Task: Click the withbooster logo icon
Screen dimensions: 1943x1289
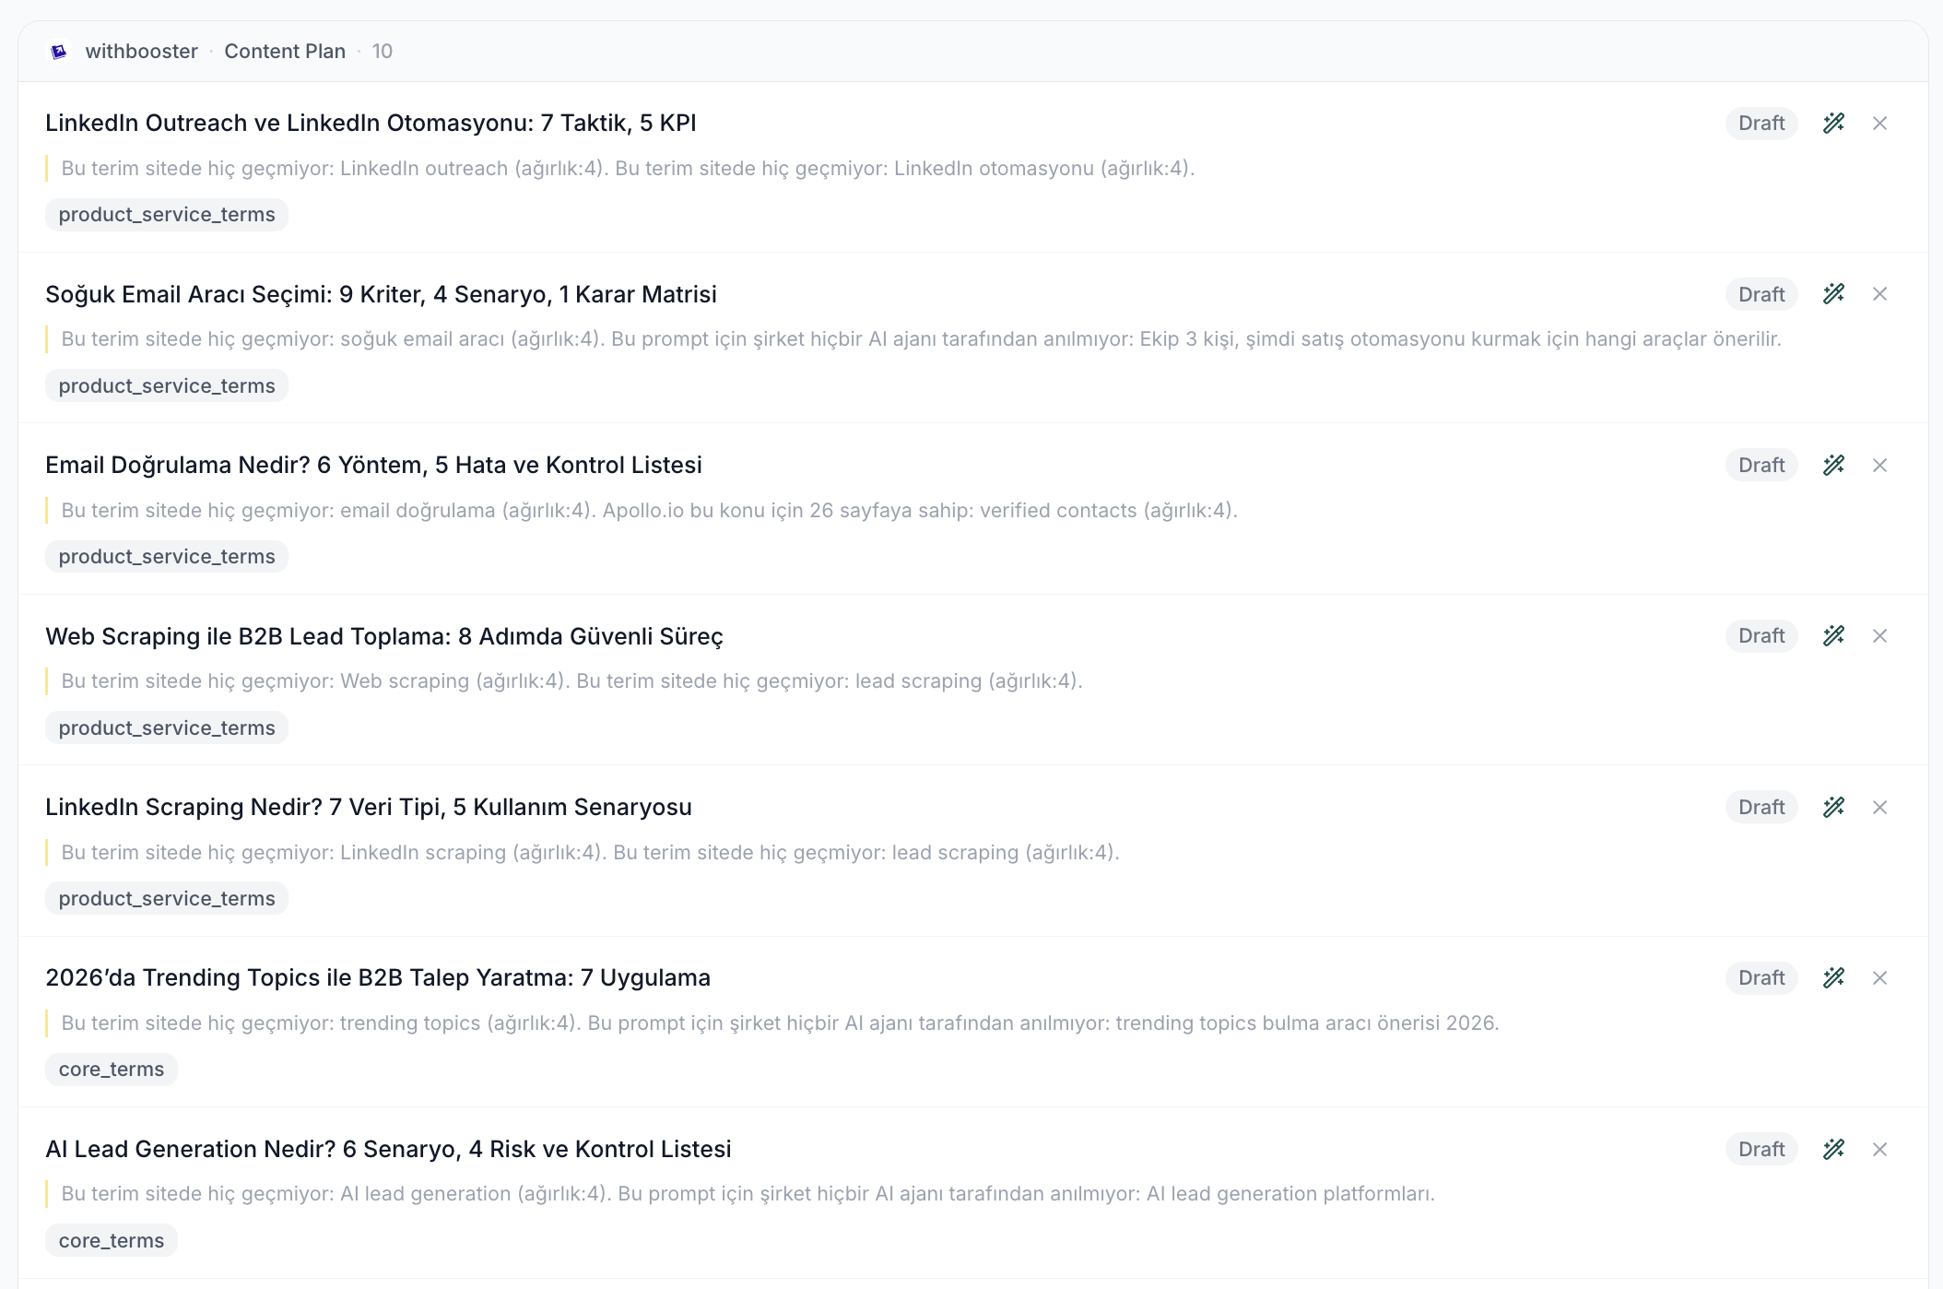Action: tap(59, 52)
